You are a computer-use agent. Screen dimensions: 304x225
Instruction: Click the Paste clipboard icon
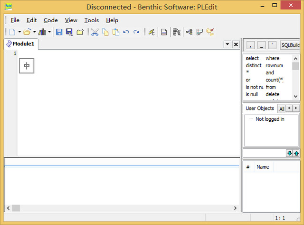tap(115, 32)
